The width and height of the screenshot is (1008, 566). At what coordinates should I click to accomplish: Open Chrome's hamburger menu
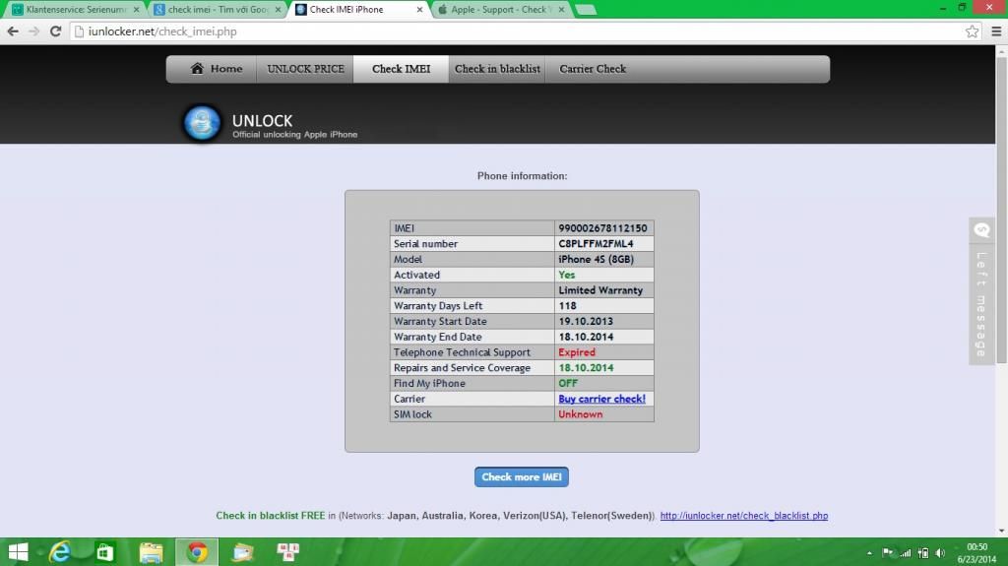pyautogui.click(x=994, y=31)
